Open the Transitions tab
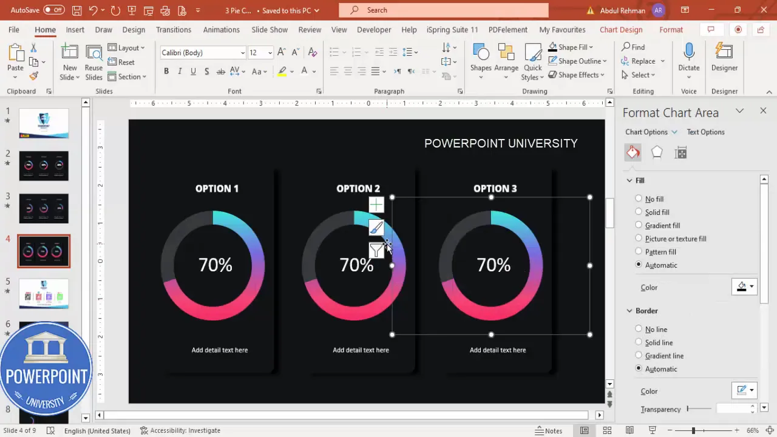 pos(174,30)
